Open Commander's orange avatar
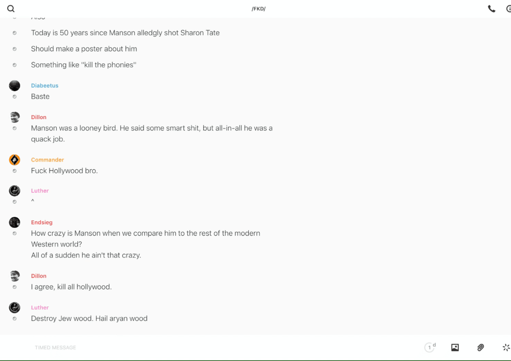Viewport: 511px width, 361px height. [x=14, y=160]
